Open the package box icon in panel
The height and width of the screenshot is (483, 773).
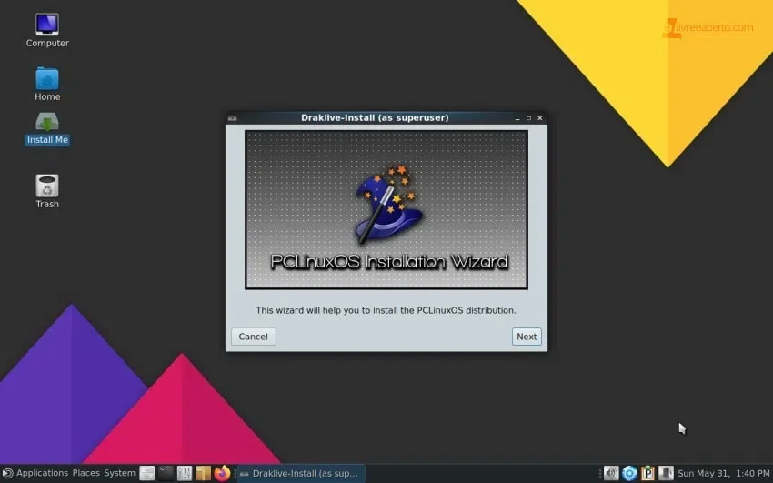click(x=203, y=473)
